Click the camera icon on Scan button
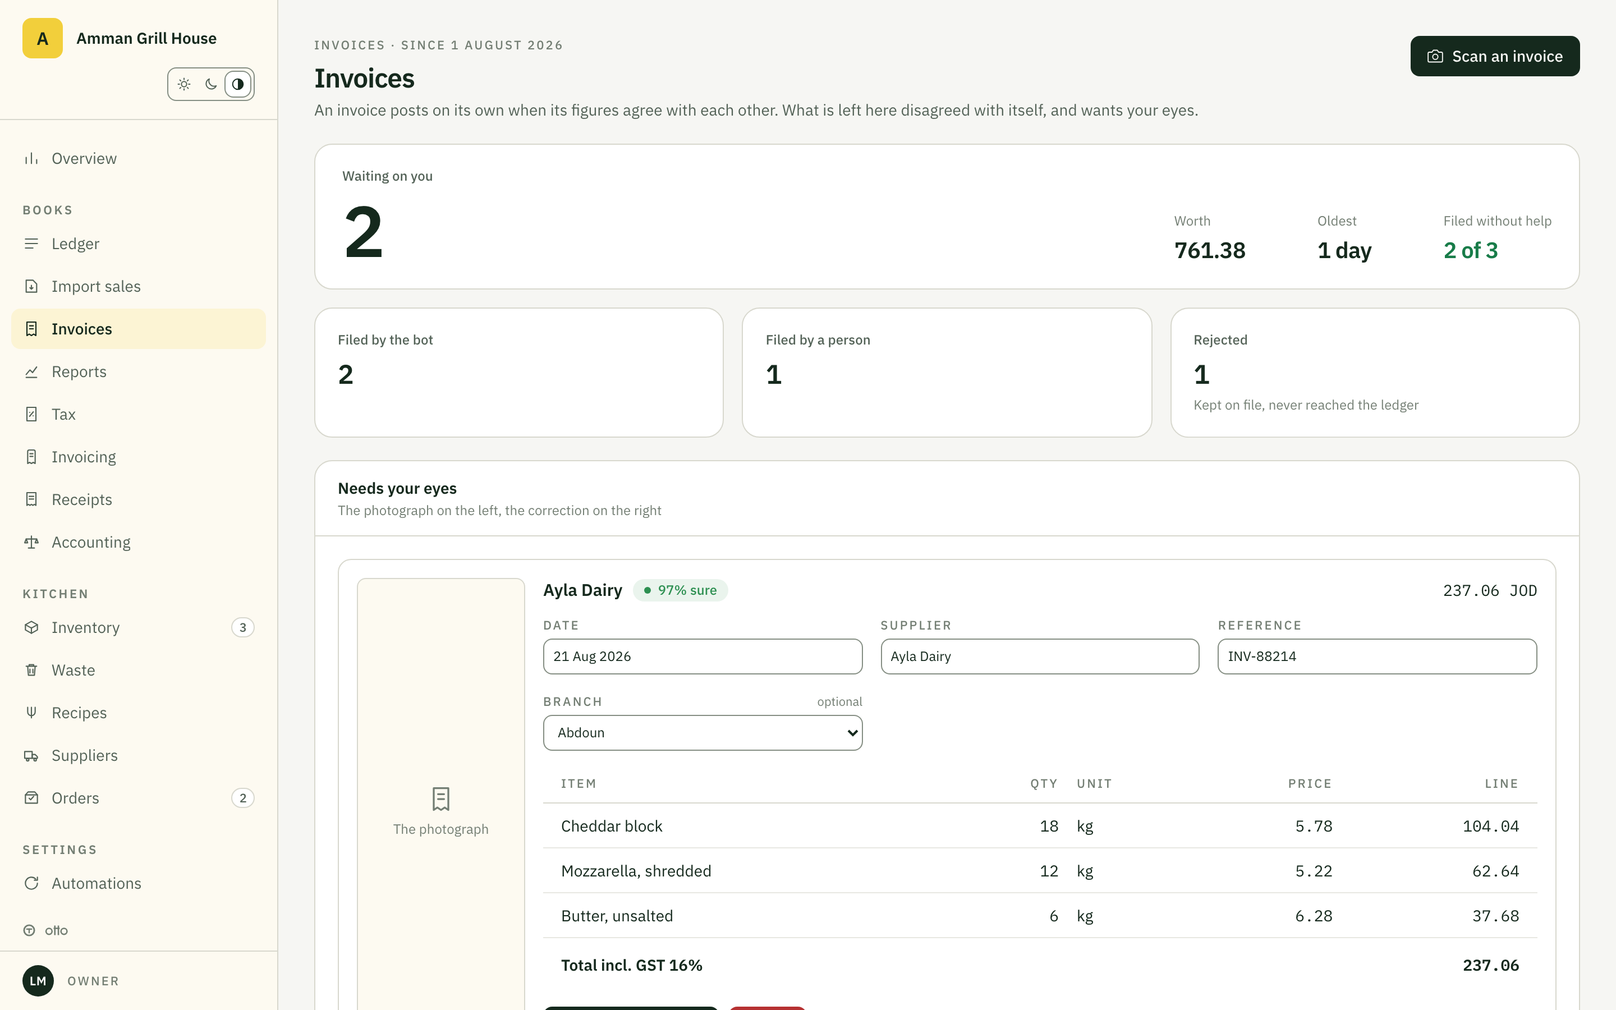 [x=1435, y=57]
